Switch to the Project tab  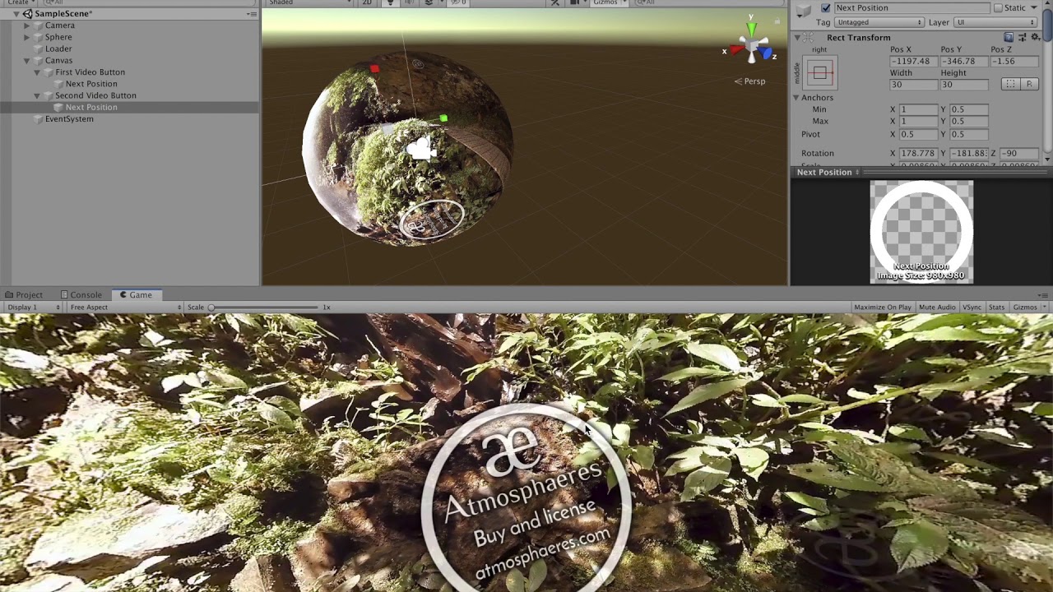(23, 295)
